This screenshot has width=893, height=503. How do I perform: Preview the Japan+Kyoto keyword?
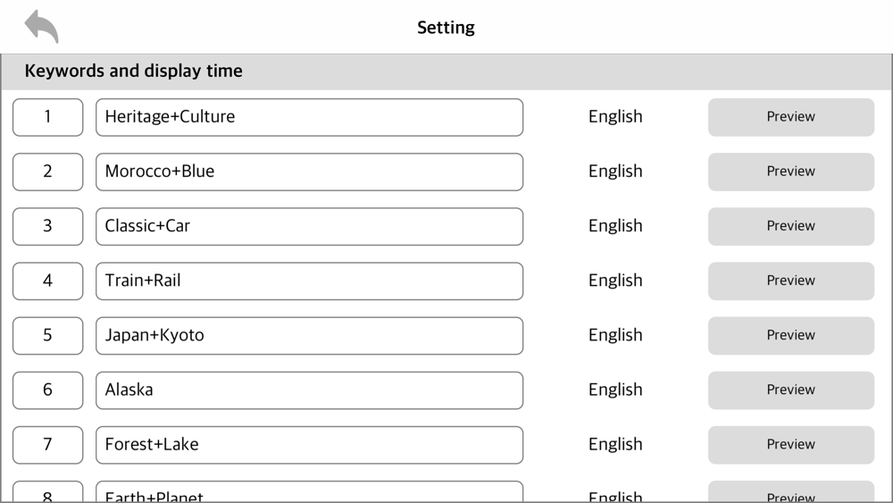point(790,335)
